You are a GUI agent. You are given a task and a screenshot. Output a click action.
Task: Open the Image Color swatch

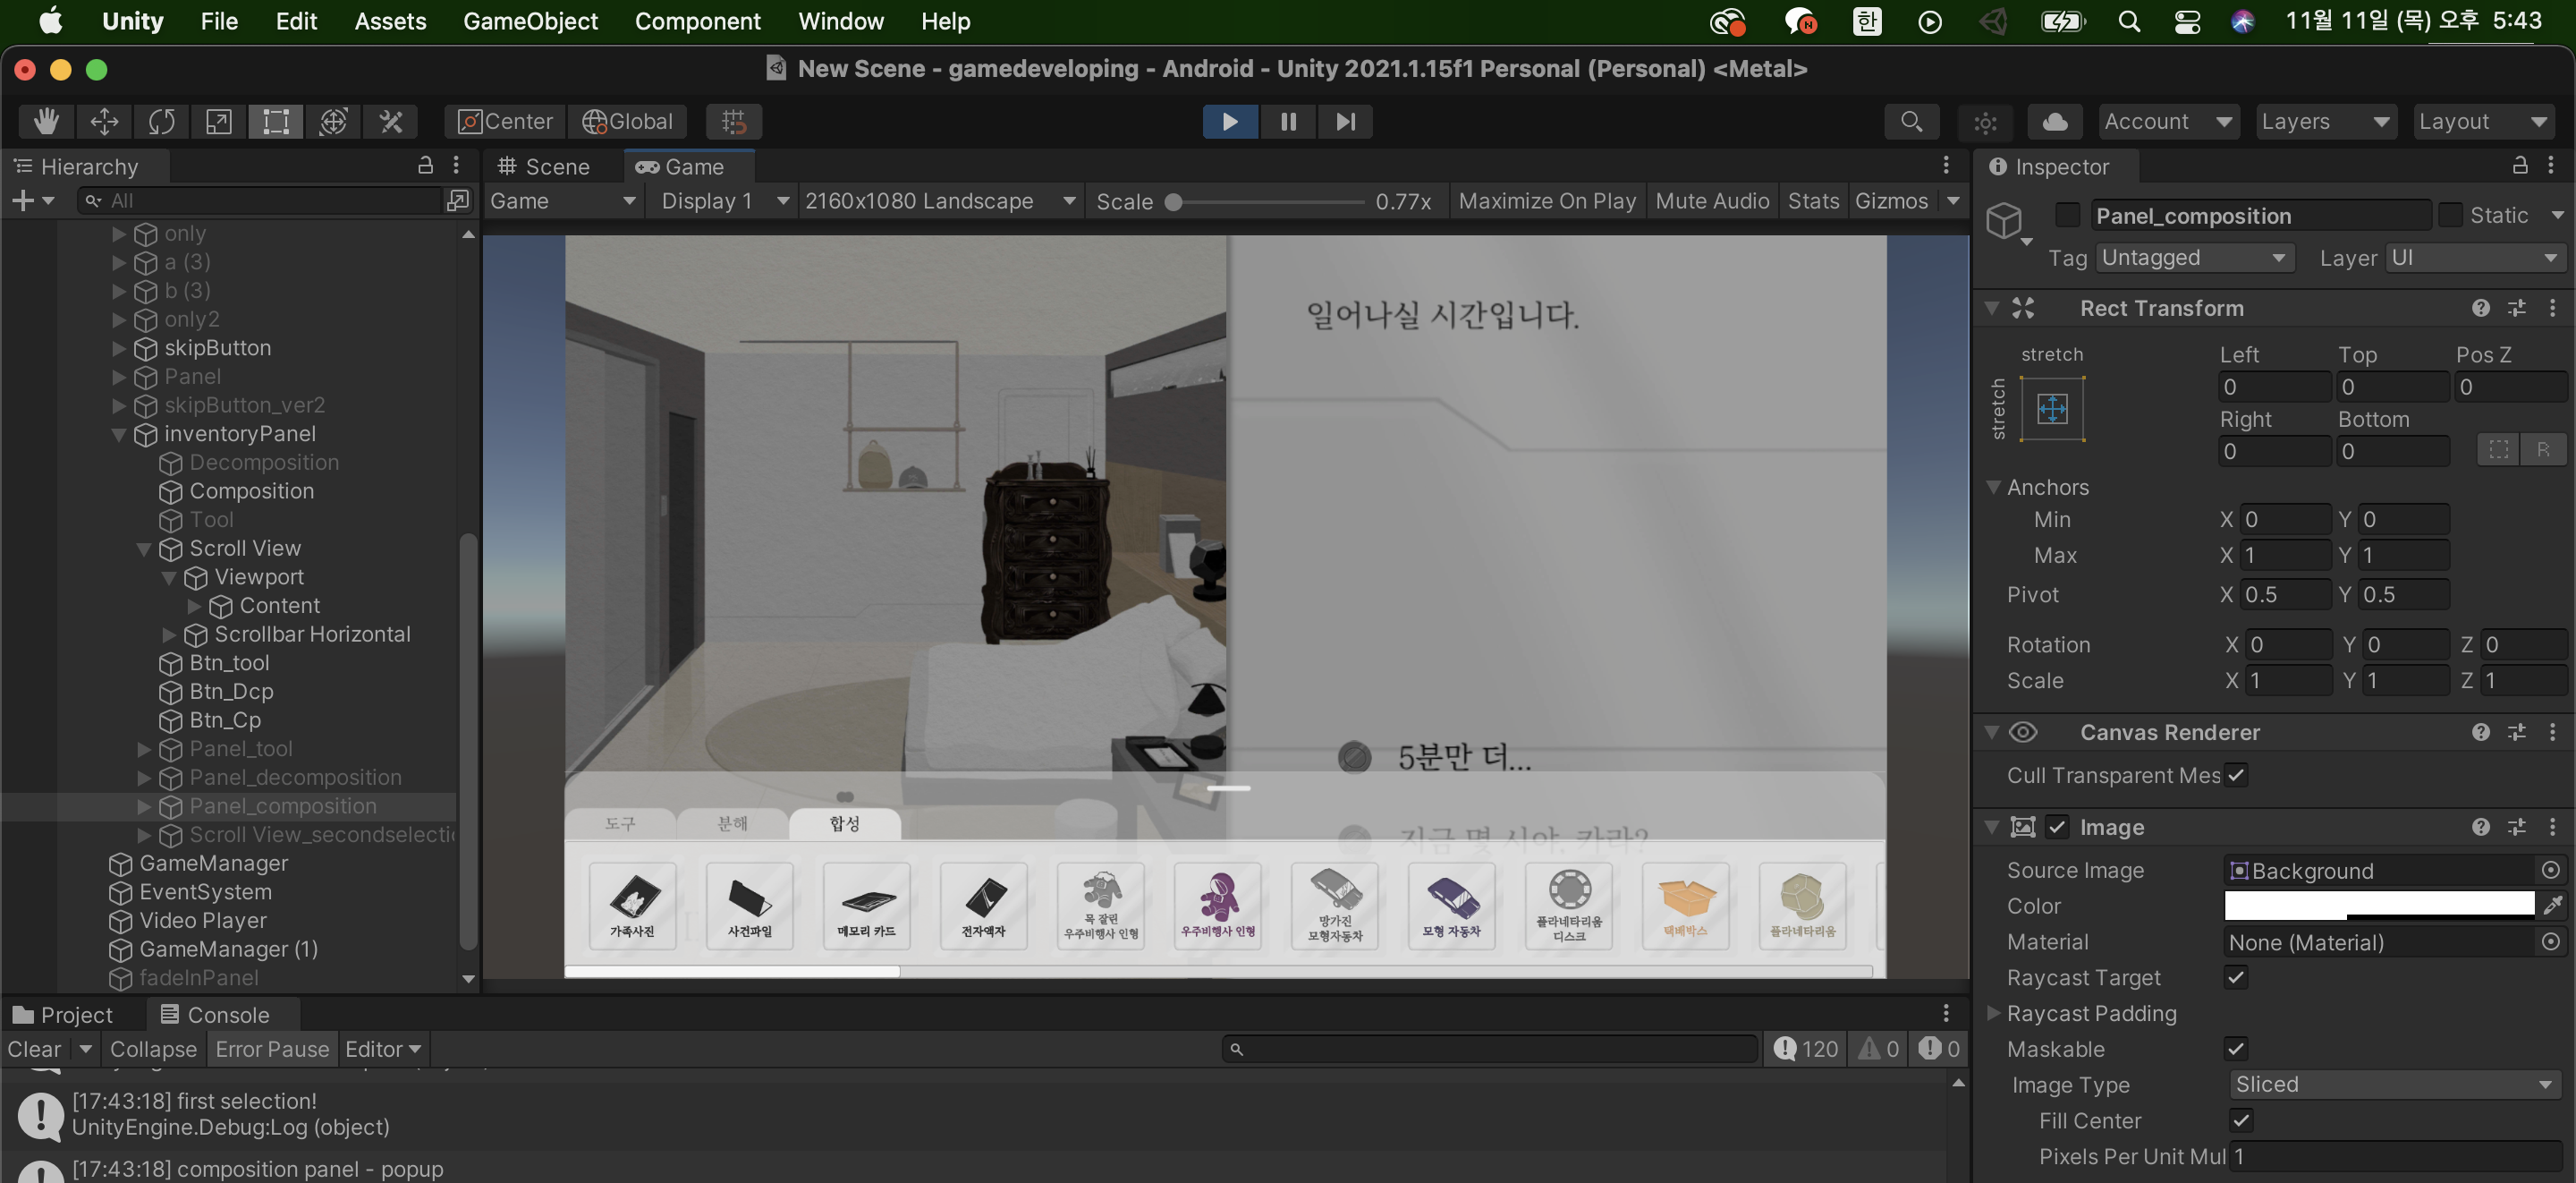click(x=2378, y=905)
